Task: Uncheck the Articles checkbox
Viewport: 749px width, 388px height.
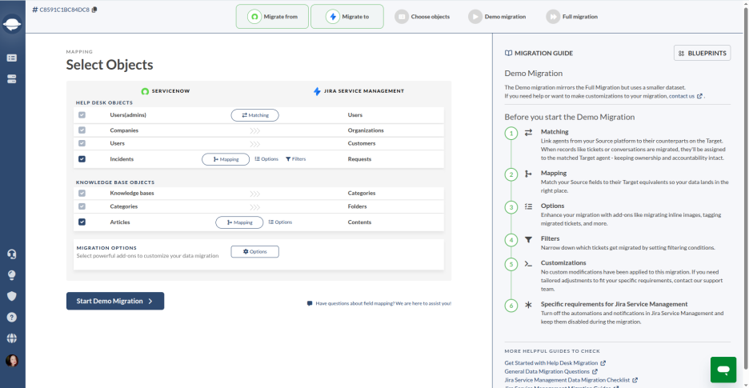Action: pos(82,222)
